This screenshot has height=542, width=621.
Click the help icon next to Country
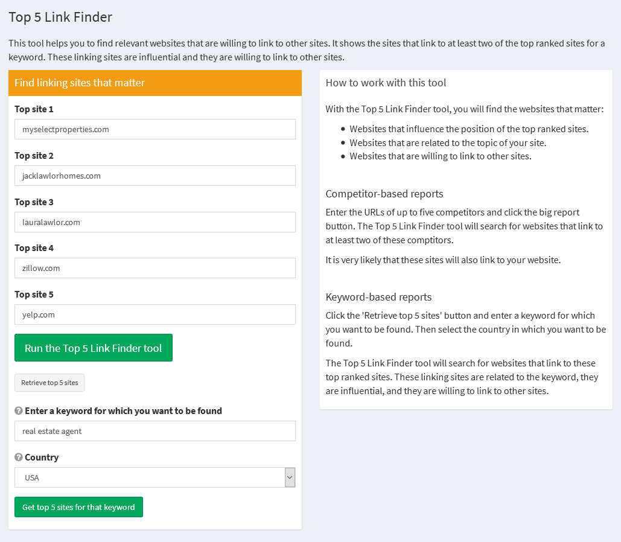(19, 458)
